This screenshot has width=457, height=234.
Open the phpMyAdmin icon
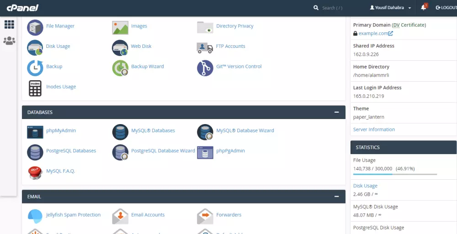[35, 132]
